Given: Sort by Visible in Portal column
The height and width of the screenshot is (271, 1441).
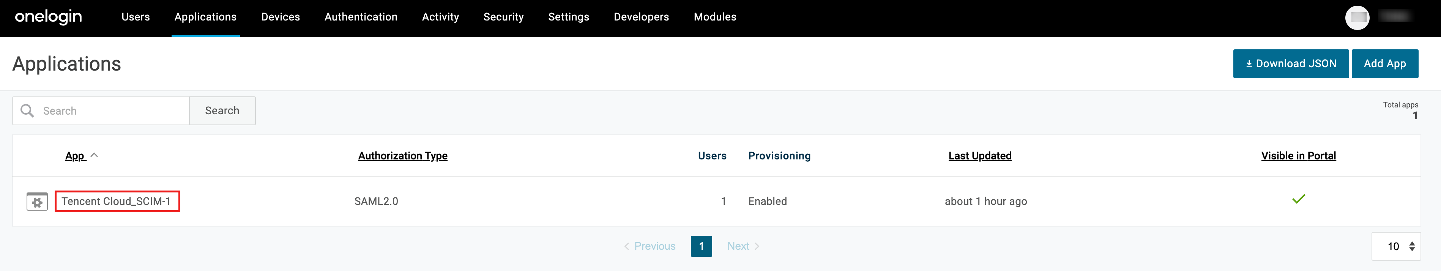Looking at the screenshot, I should click(x=1298, y=156).
